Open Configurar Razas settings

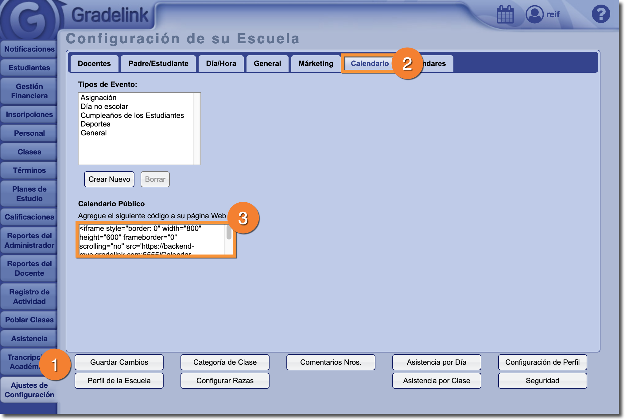pyautogui.click(x=225, y=381)
